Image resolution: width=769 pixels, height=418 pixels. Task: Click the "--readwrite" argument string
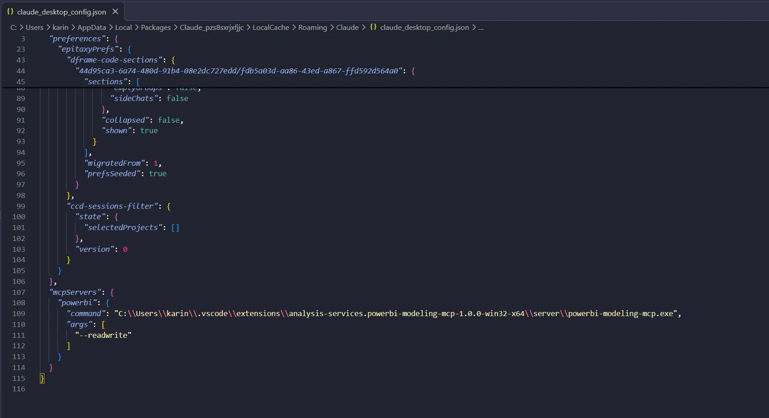pos(103,335)
